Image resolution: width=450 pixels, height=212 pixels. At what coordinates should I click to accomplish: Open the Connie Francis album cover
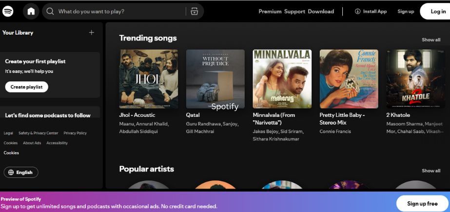coord(349,79)
